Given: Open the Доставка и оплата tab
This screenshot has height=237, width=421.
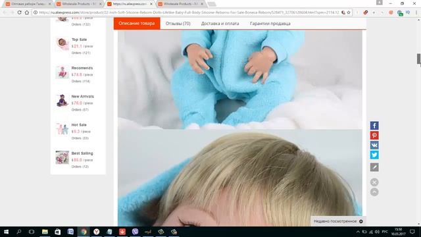Looking at the screenshot, I should (220, 24).
